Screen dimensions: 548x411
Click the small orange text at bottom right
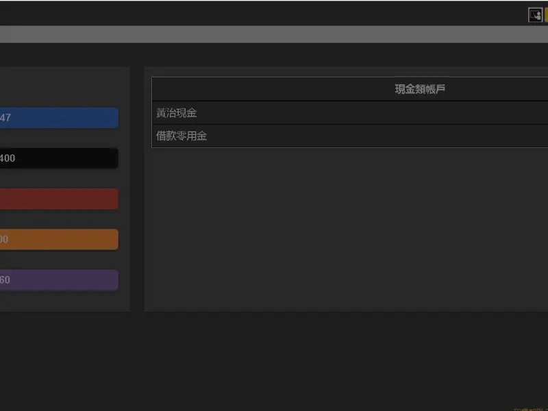pyautogui.click(x=531, y=408)
